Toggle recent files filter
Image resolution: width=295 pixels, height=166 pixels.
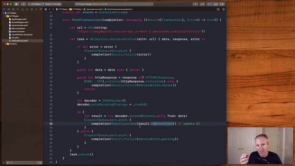tap(38, 163)
